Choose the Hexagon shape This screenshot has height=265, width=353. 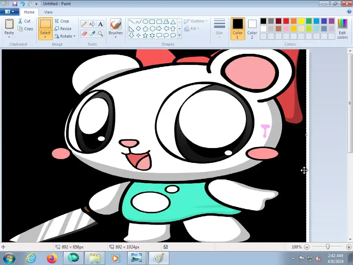pyautogui.click(x=152, y=29)
